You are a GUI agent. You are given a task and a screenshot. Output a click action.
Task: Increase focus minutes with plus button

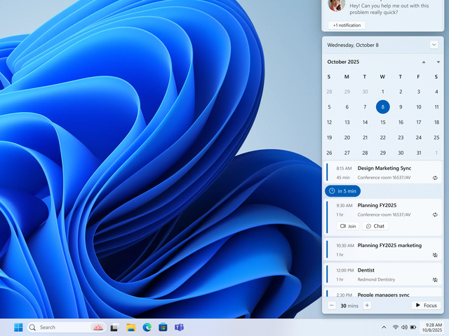pyautogui.click(x=367, y=305)
